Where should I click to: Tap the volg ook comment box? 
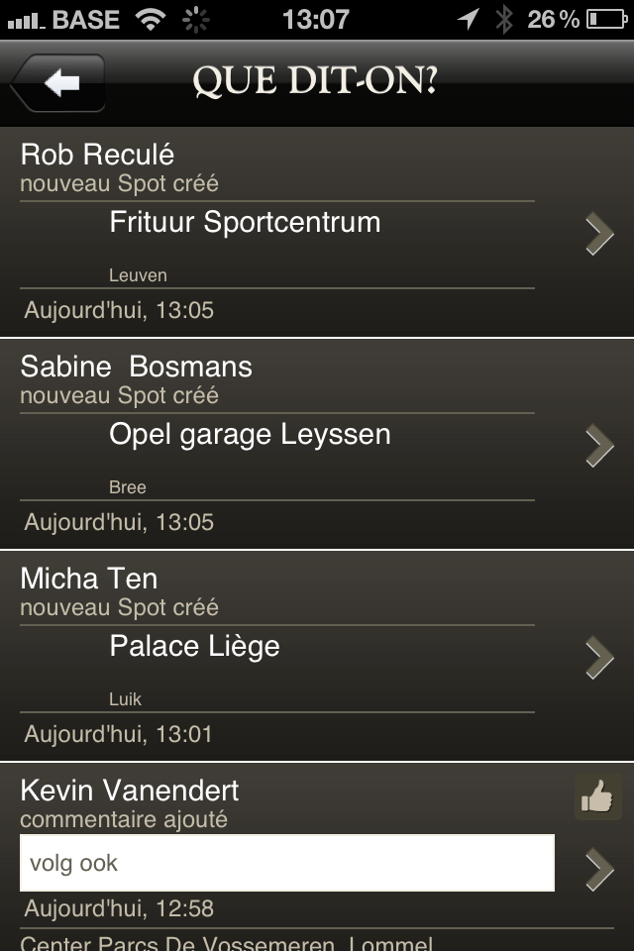coord(287,863)
